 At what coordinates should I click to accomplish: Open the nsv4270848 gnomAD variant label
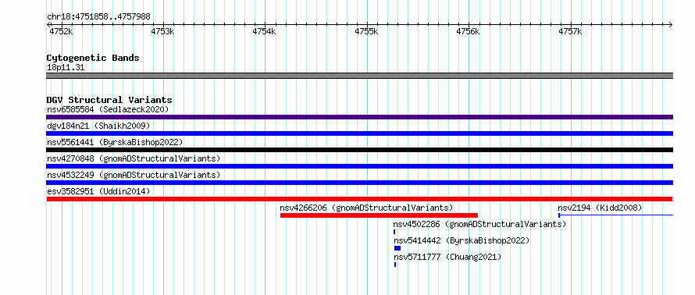point(134,158)
